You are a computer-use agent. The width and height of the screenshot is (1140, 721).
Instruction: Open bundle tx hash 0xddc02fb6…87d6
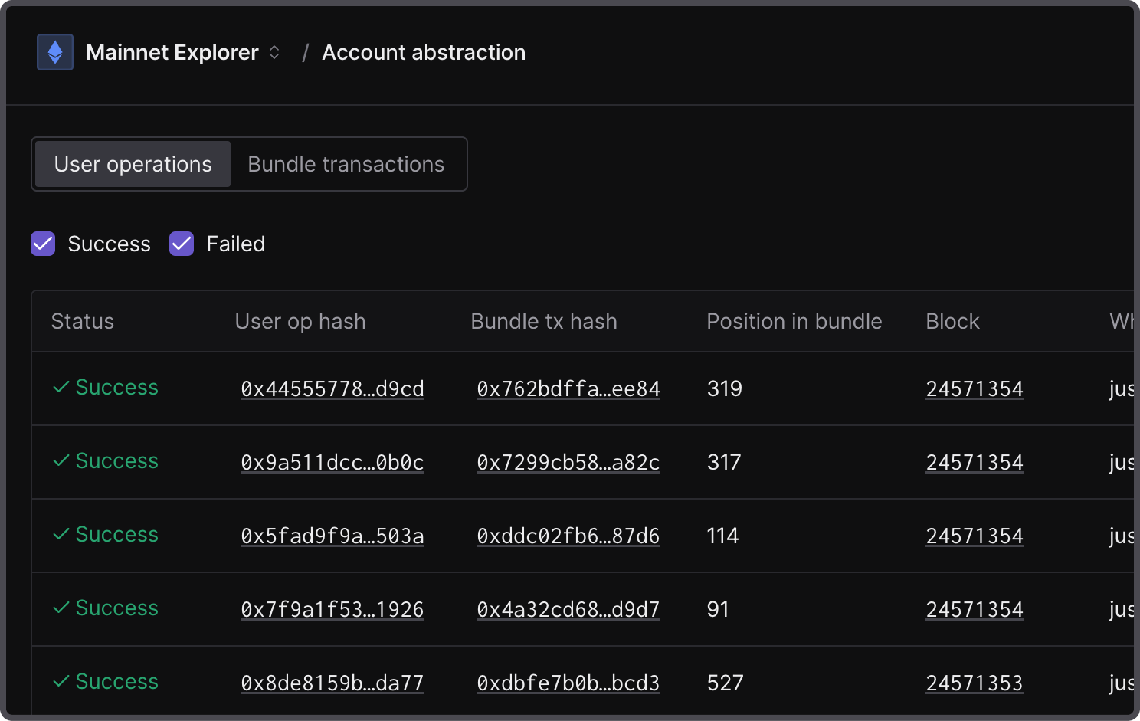[568, 536]
